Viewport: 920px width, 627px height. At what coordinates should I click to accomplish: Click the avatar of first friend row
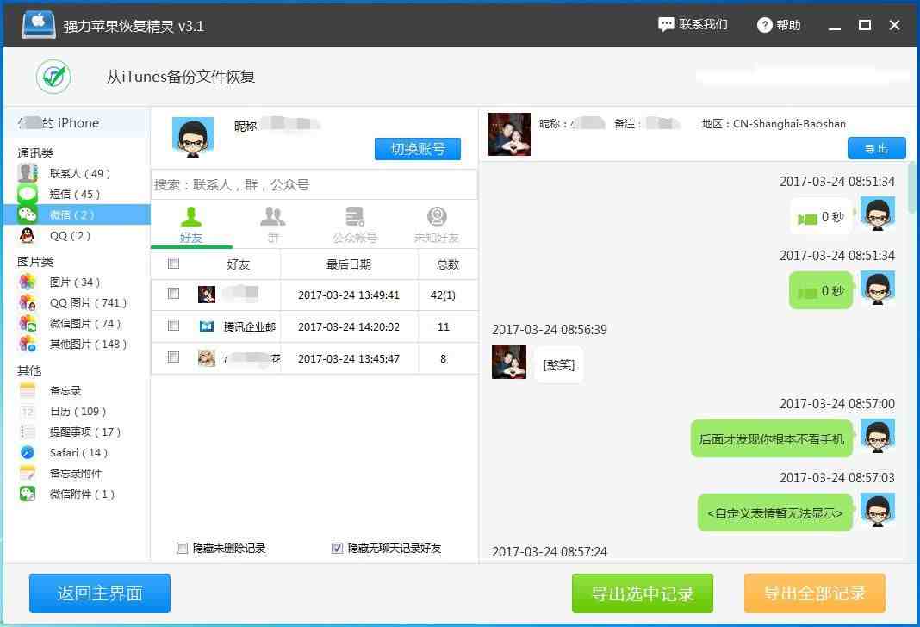click(207, 295)
